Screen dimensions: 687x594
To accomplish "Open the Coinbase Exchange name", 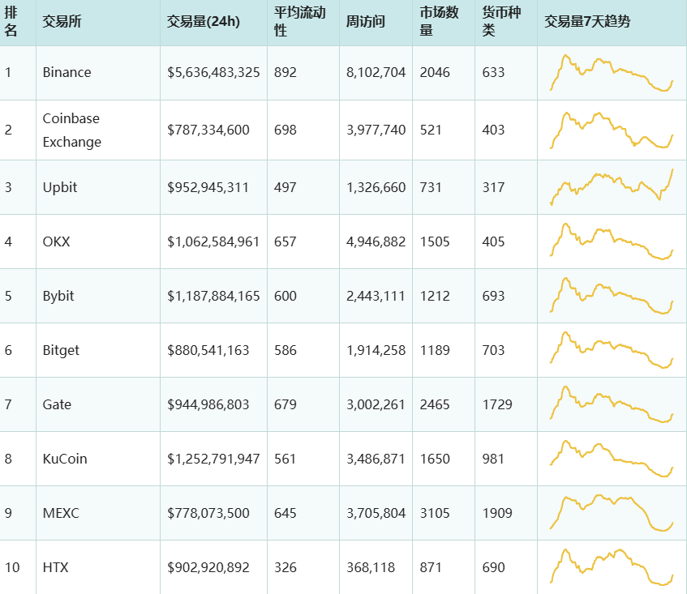I will tap(72, 130).
